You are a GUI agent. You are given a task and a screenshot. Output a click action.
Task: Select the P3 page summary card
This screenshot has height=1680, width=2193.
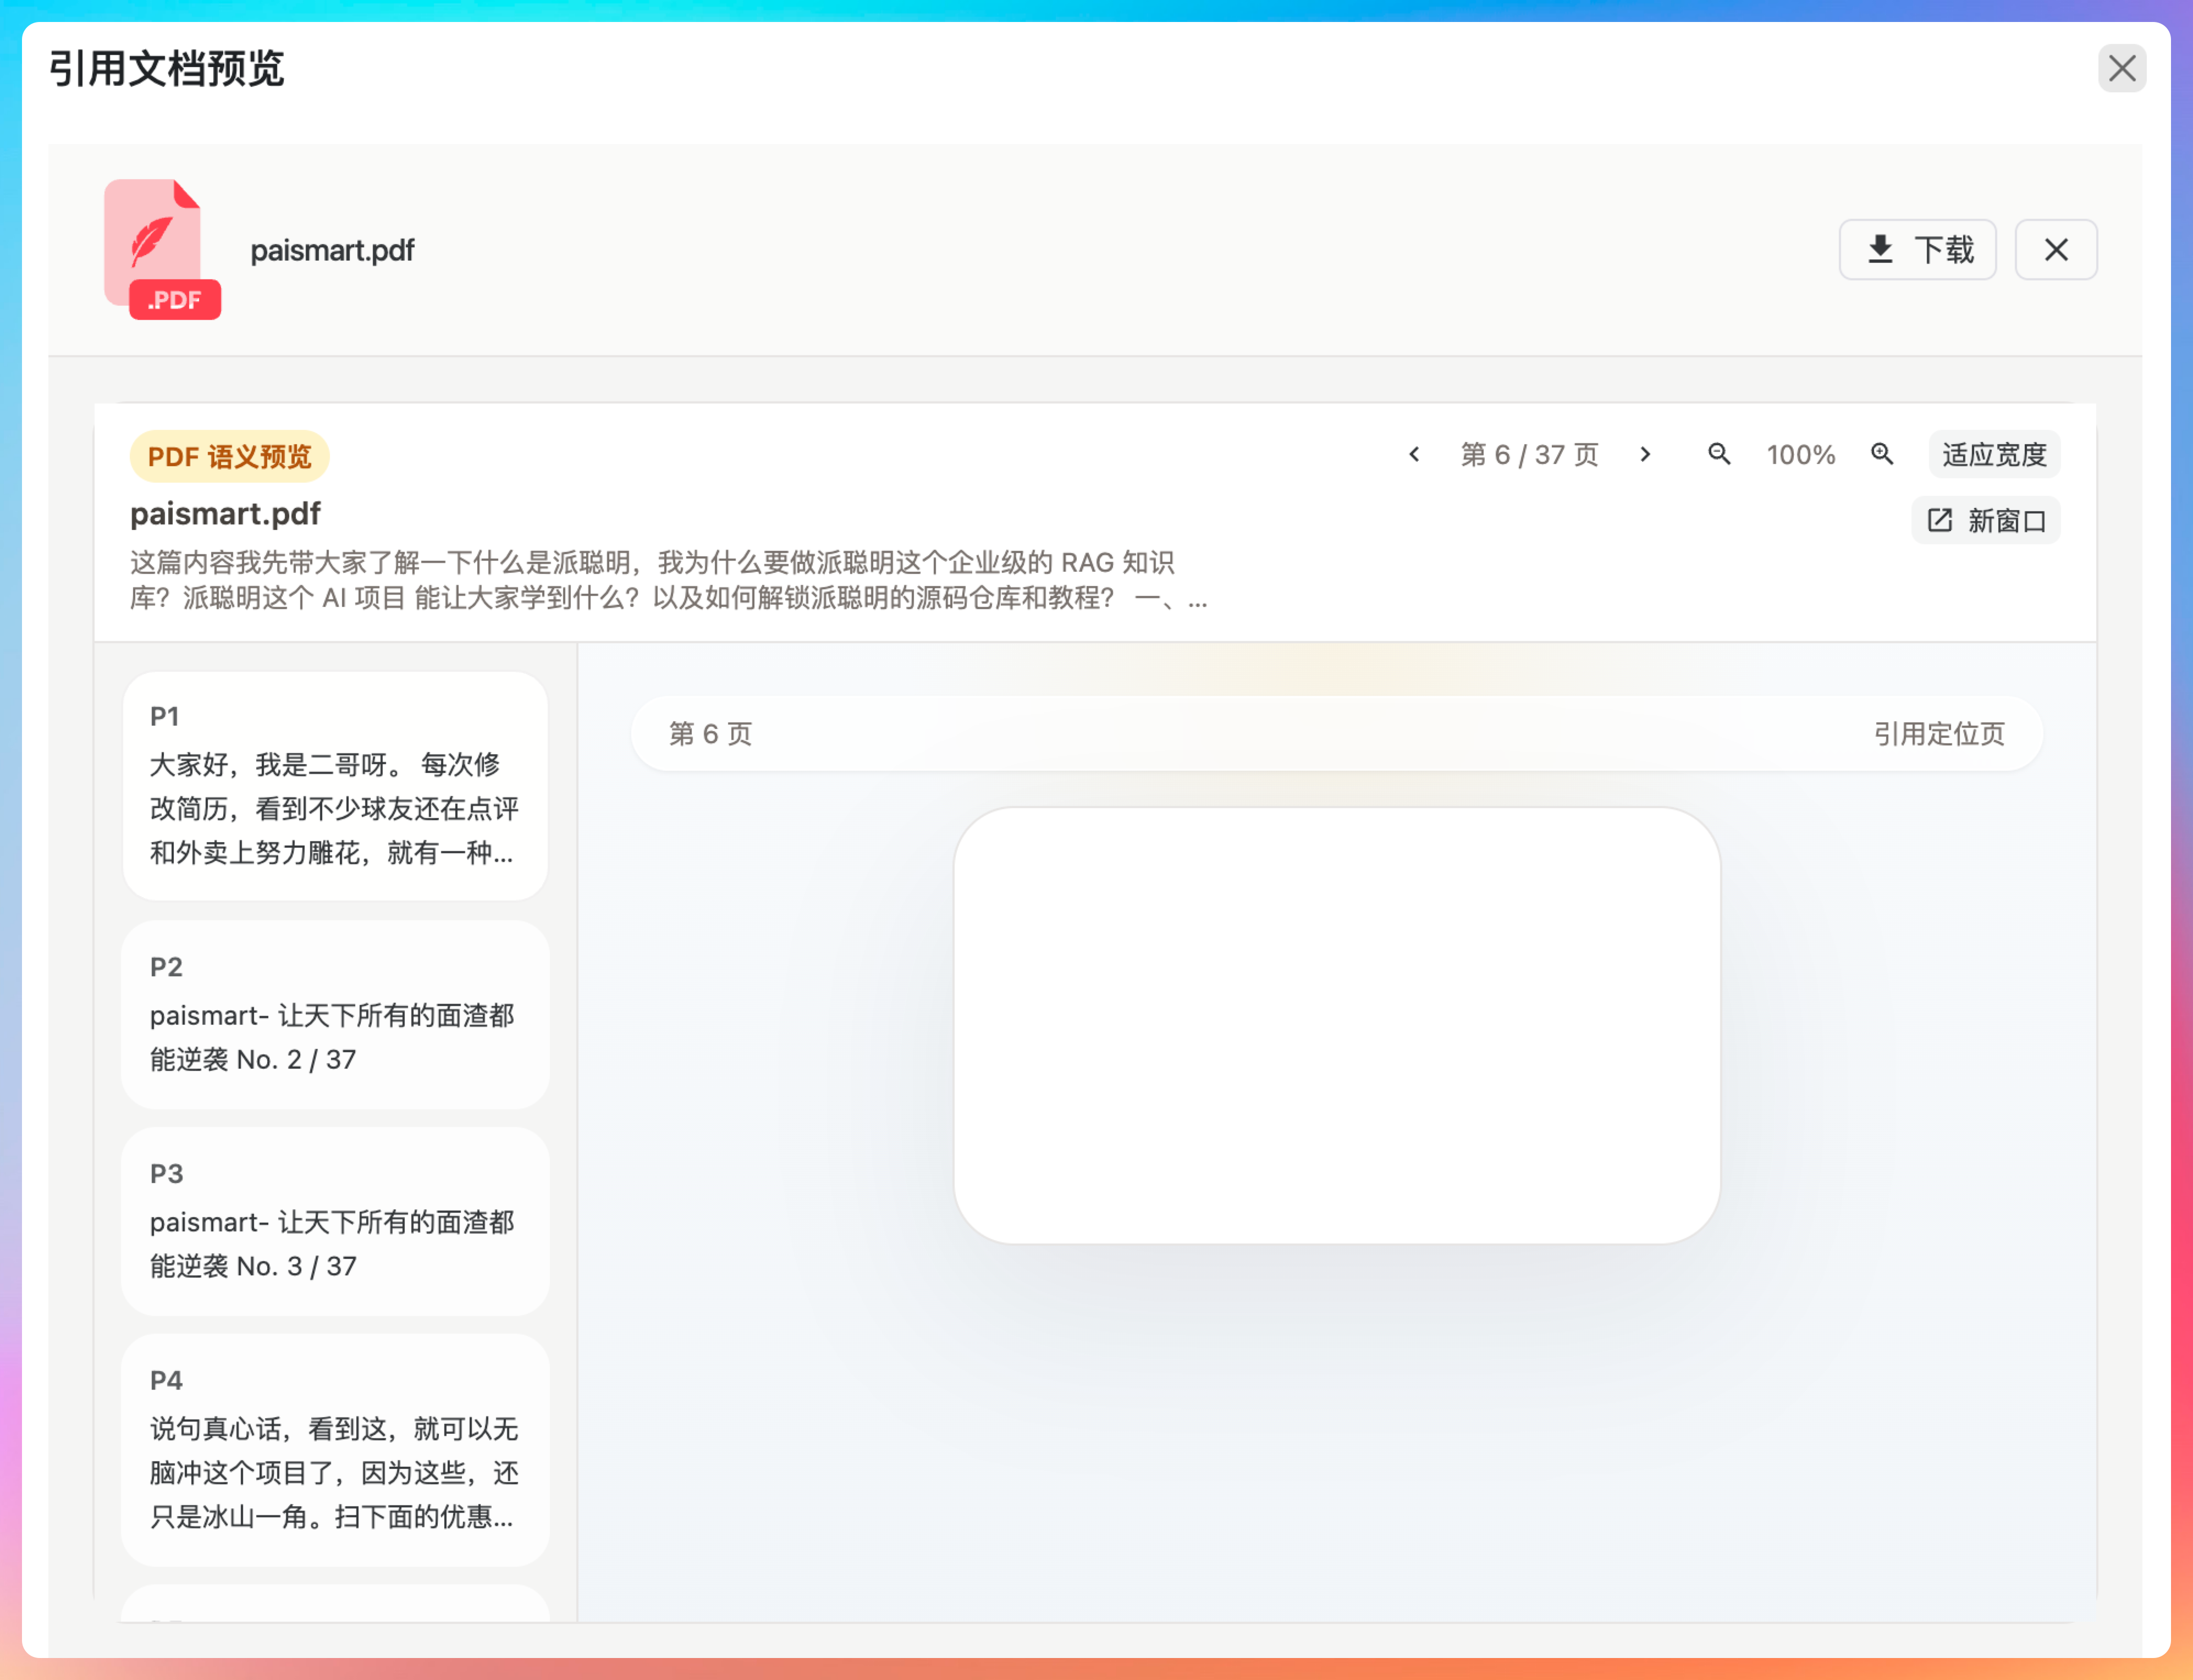[335, 1221]
